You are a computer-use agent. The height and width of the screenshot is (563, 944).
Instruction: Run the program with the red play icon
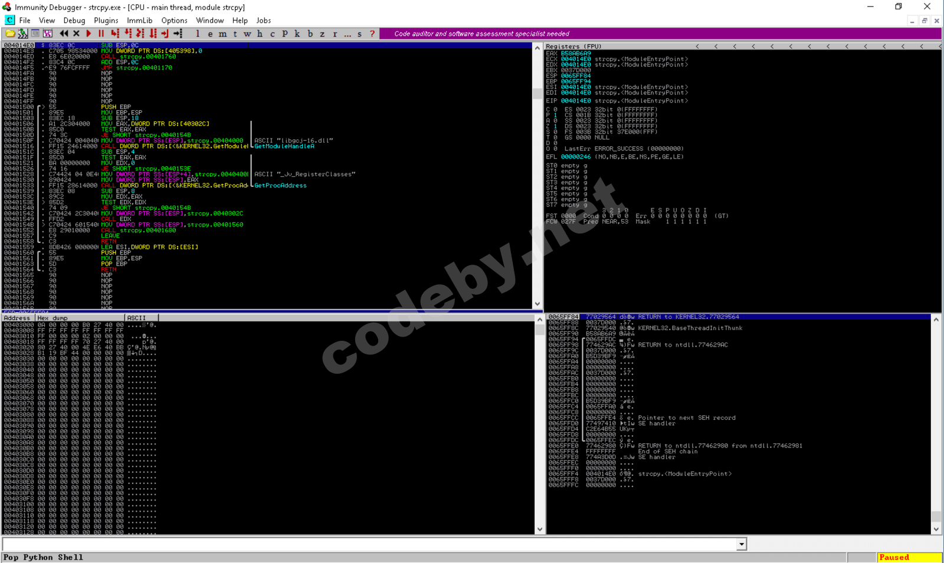coord(88,34)
